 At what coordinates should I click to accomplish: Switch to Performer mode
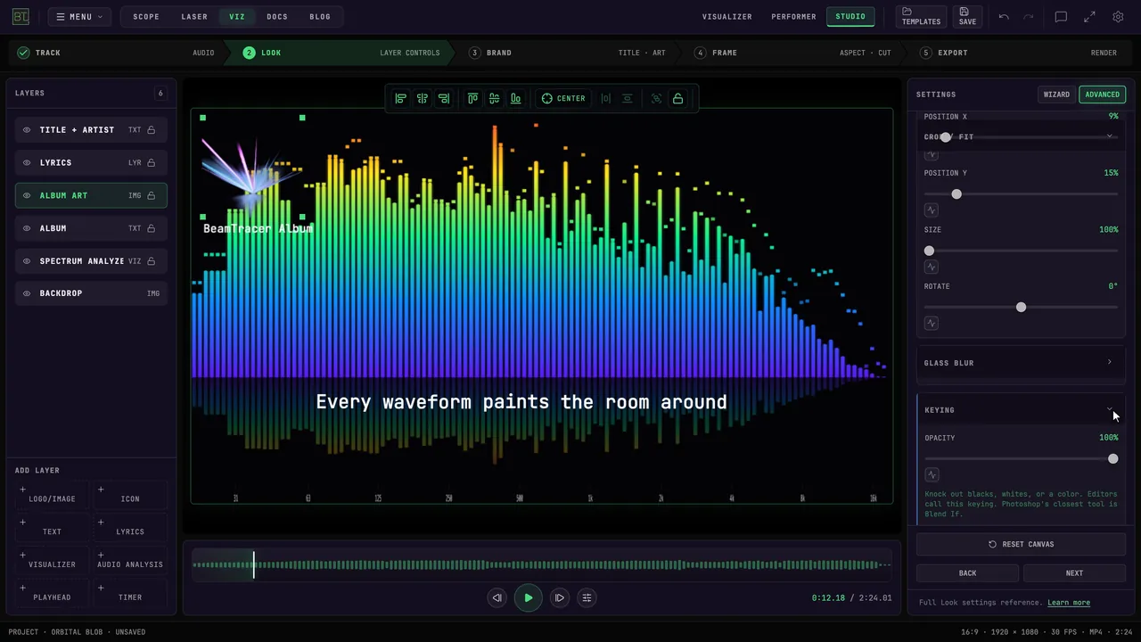793,16
